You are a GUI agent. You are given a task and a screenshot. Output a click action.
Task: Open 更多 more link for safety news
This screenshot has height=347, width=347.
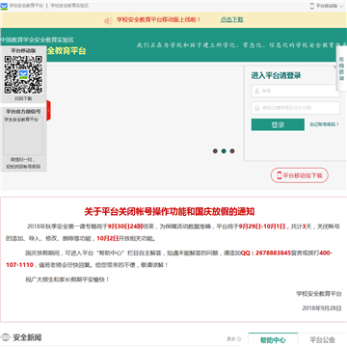(x=234, y=339)
